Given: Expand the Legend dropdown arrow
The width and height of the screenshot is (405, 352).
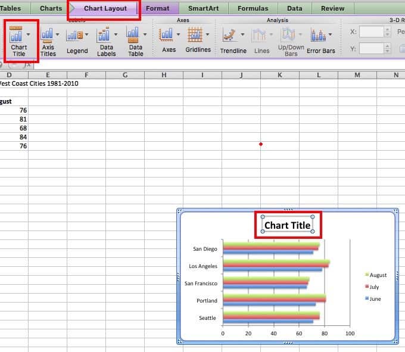Looking at the screenshot, I should [87, 35].
